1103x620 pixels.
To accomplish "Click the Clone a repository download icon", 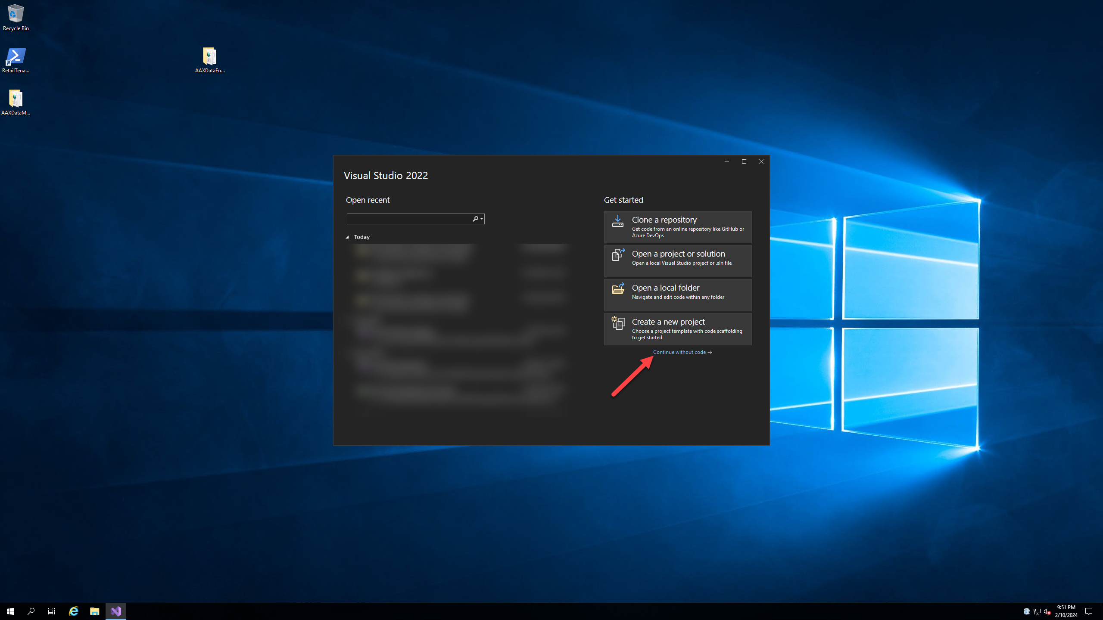I will click(618, 221).
